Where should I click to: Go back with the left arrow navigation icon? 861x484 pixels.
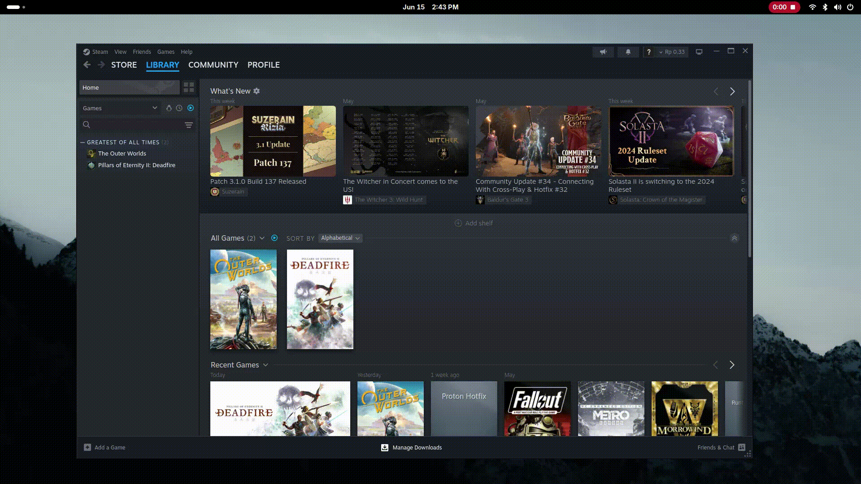coord(87,65)
